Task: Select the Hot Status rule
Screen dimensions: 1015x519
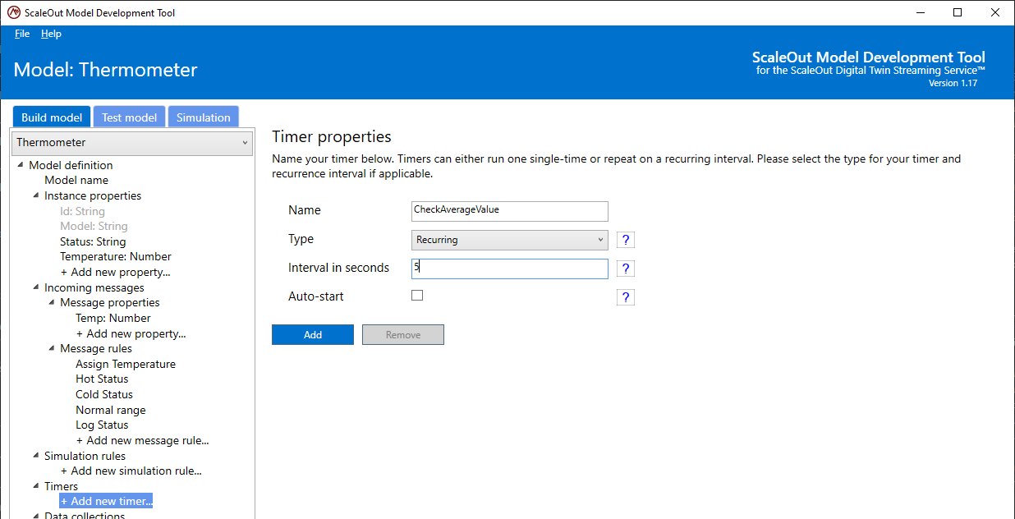Action: pos(102,379)
